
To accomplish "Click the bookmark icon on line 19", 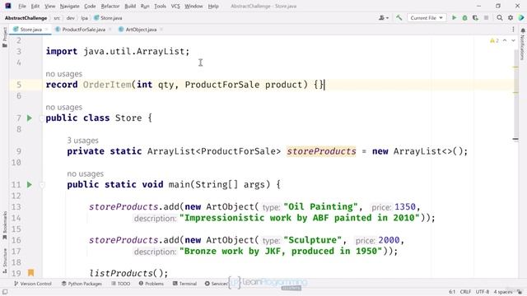I will click(31, 273).
